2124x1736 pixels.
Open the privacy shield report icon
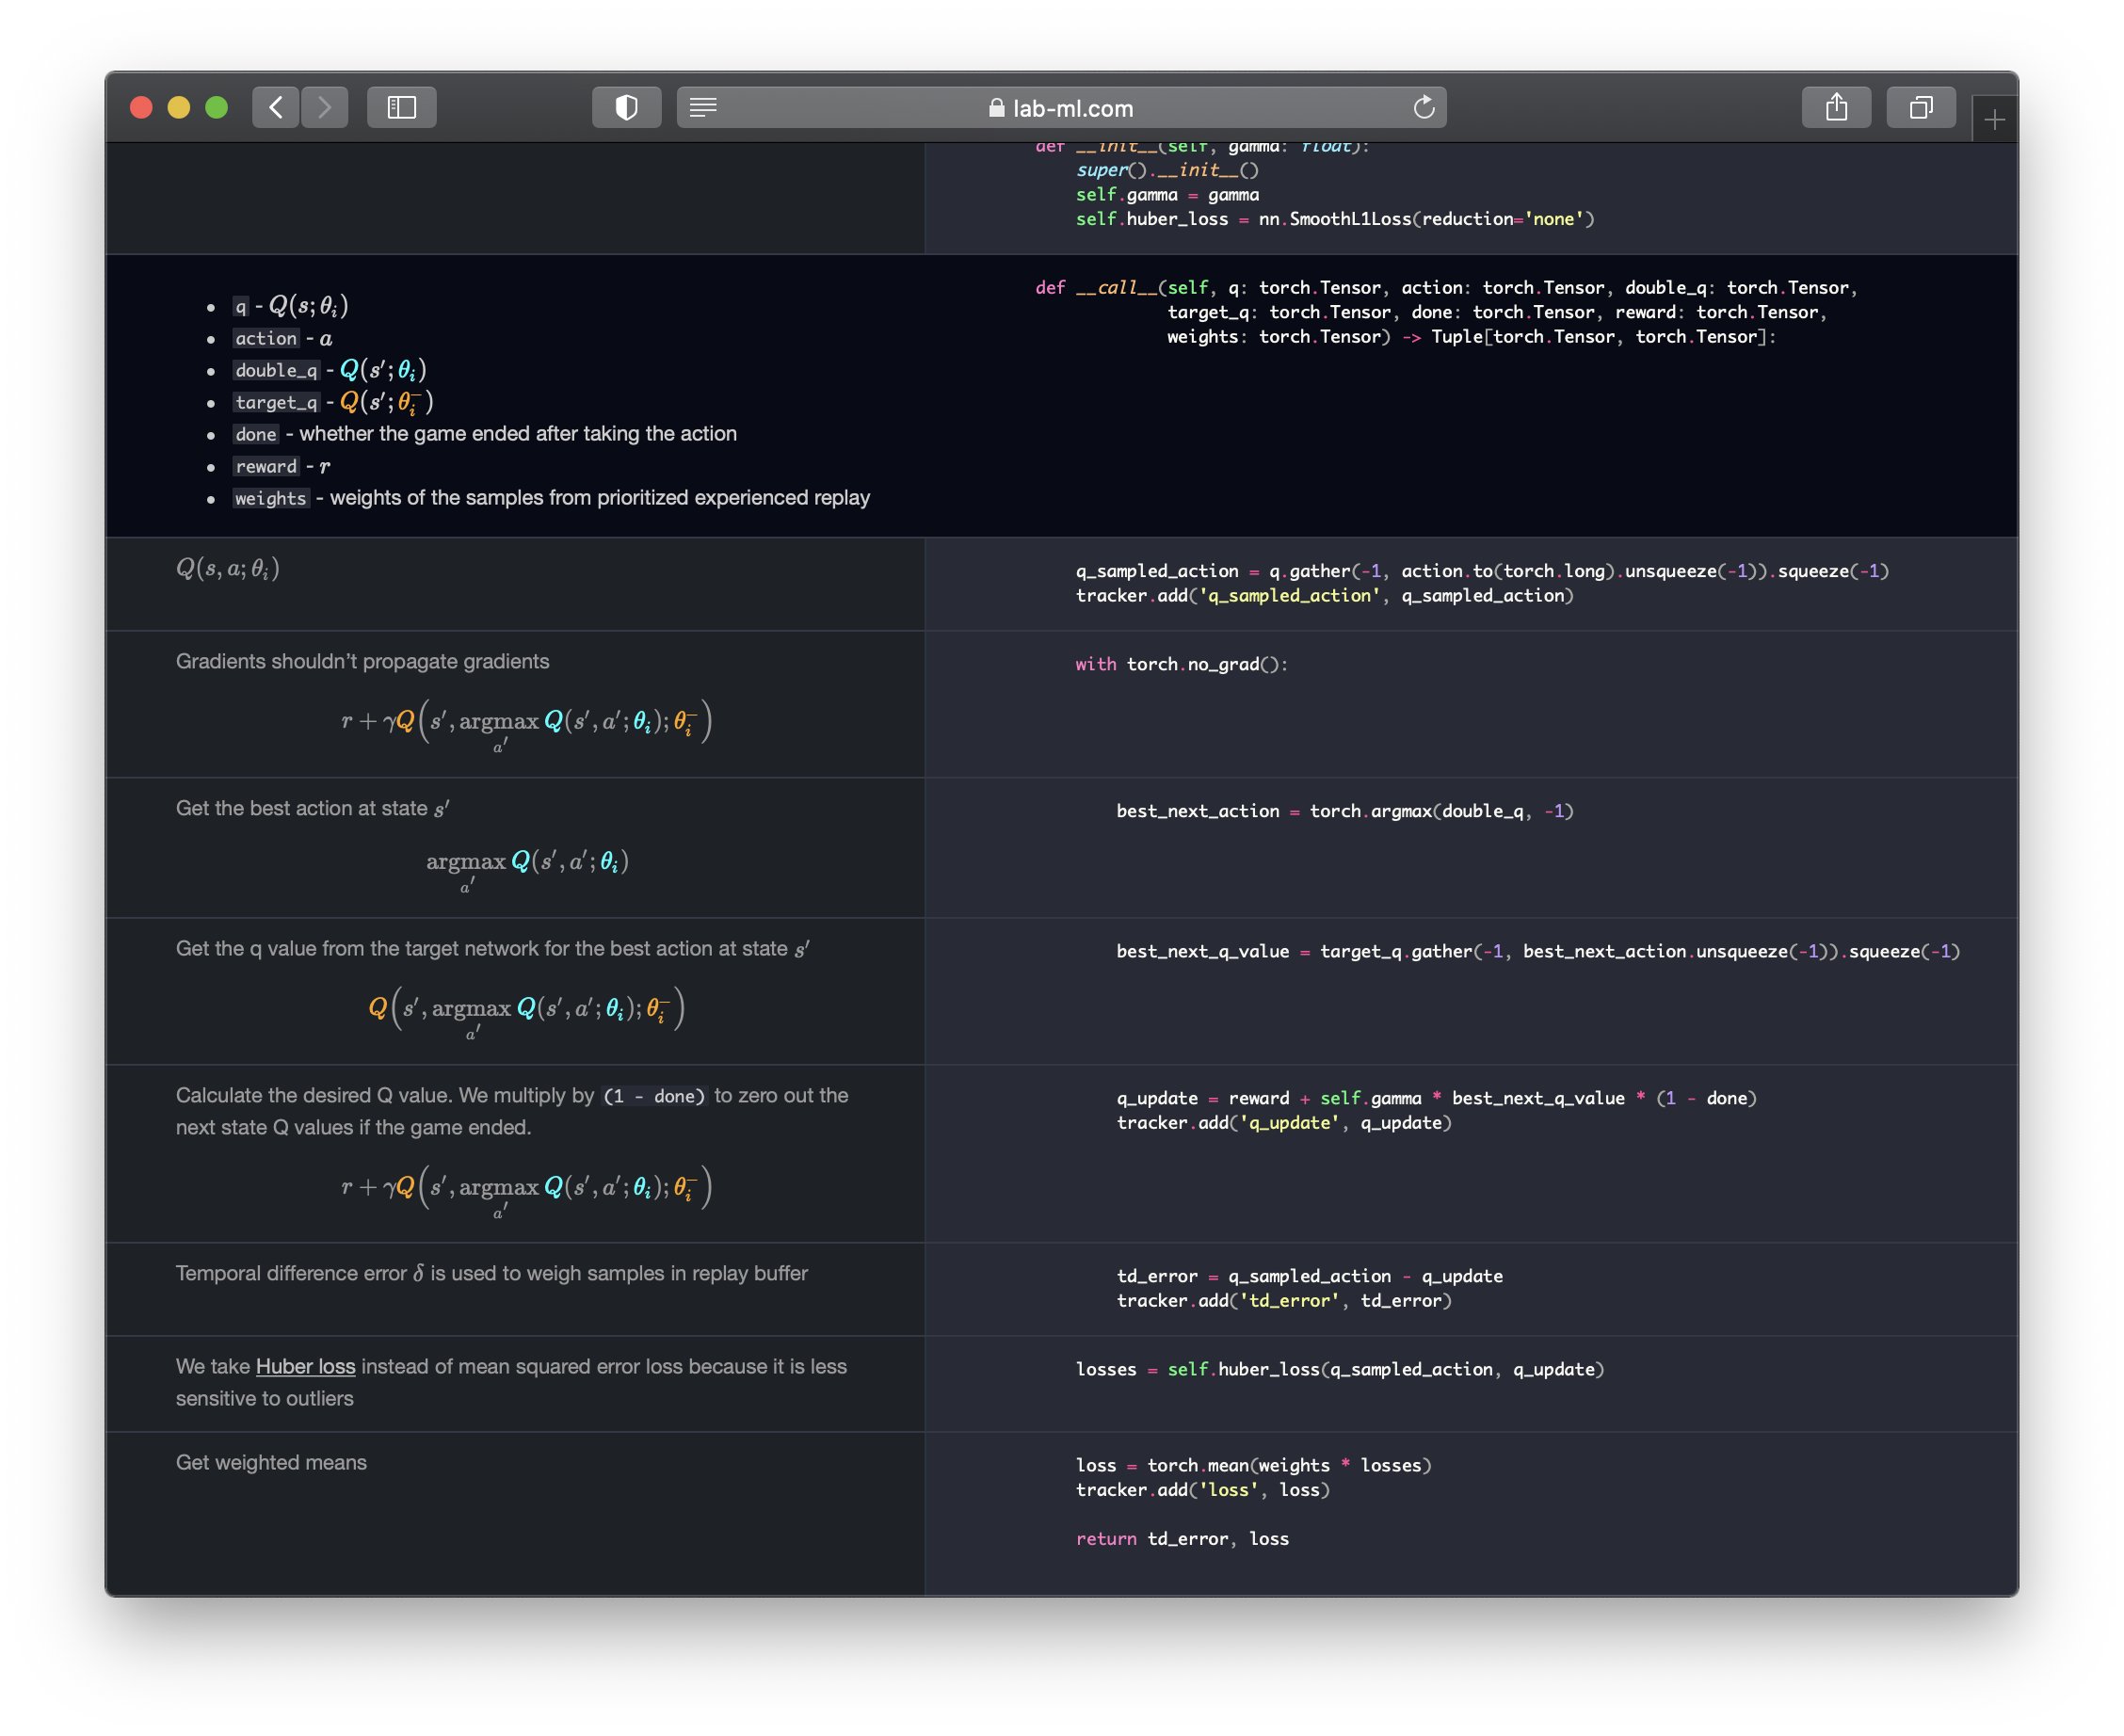[x=626, y=107]
